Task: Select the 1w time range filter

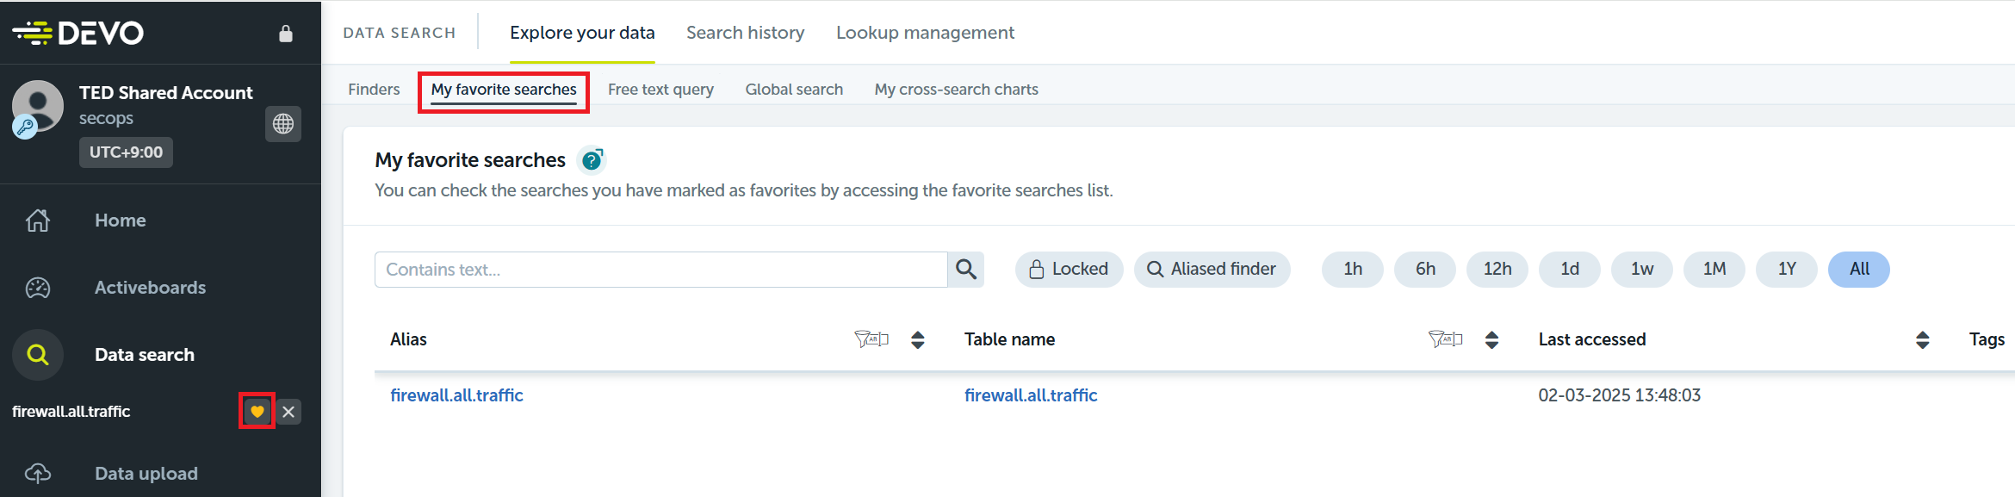Action: 1641,270
